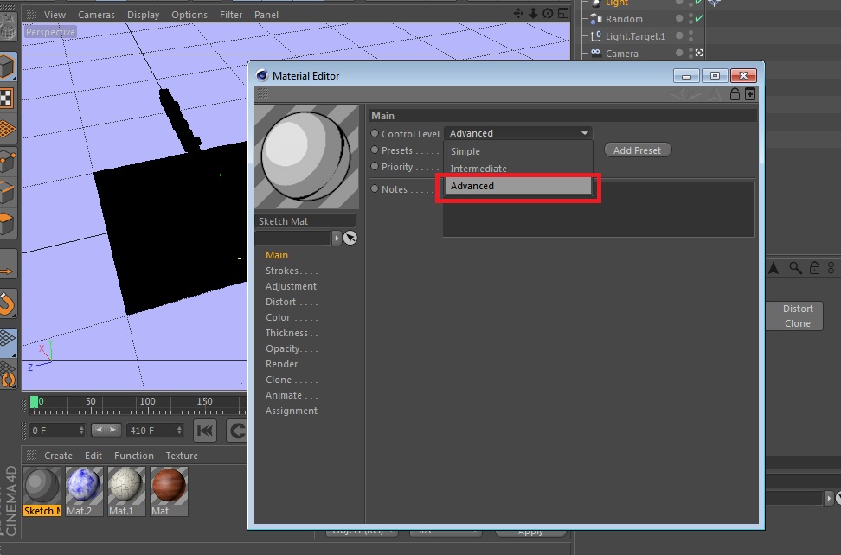Adjust the 410 F end frame stepper

coord(179,431)
